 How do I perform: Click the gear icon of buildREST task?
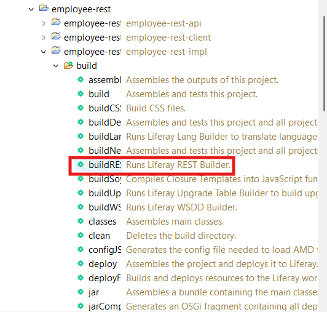81,164
